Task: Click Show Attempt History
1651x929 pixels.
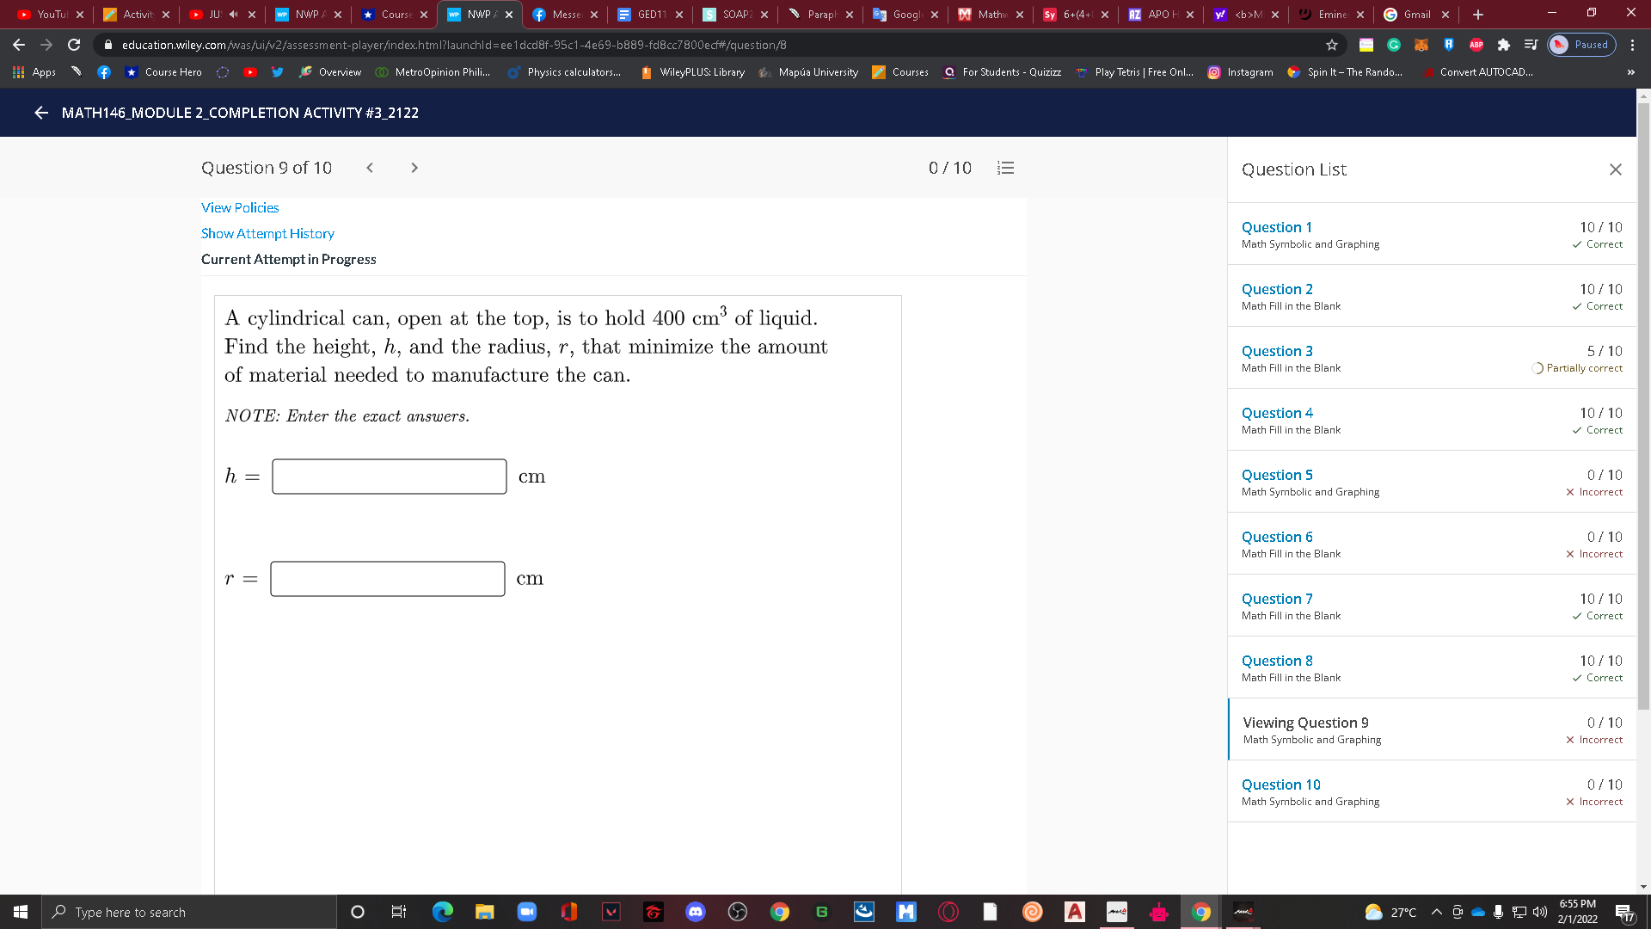Action: (267, 233)
